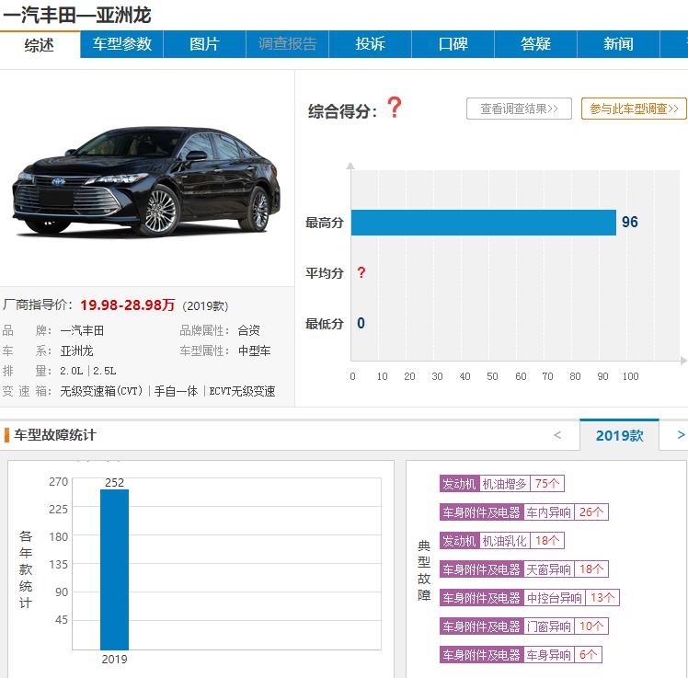
Task: Click the 天窗异响 18个 fault tag
Action: point(524,569)
